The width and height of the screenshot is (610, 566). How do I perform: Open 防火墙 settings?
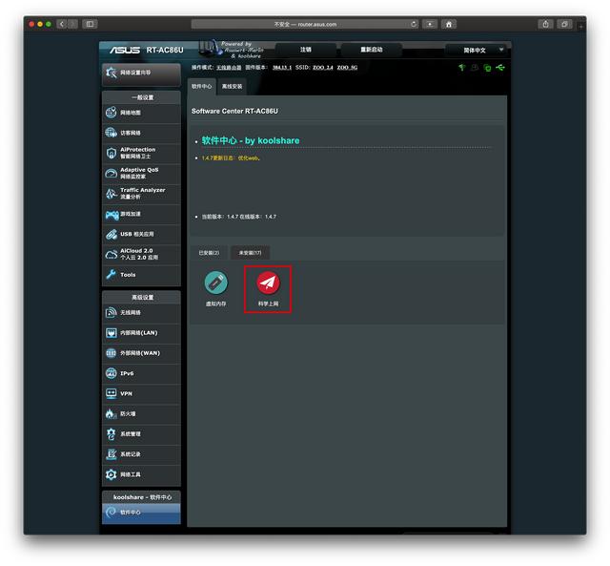(142, 414)
